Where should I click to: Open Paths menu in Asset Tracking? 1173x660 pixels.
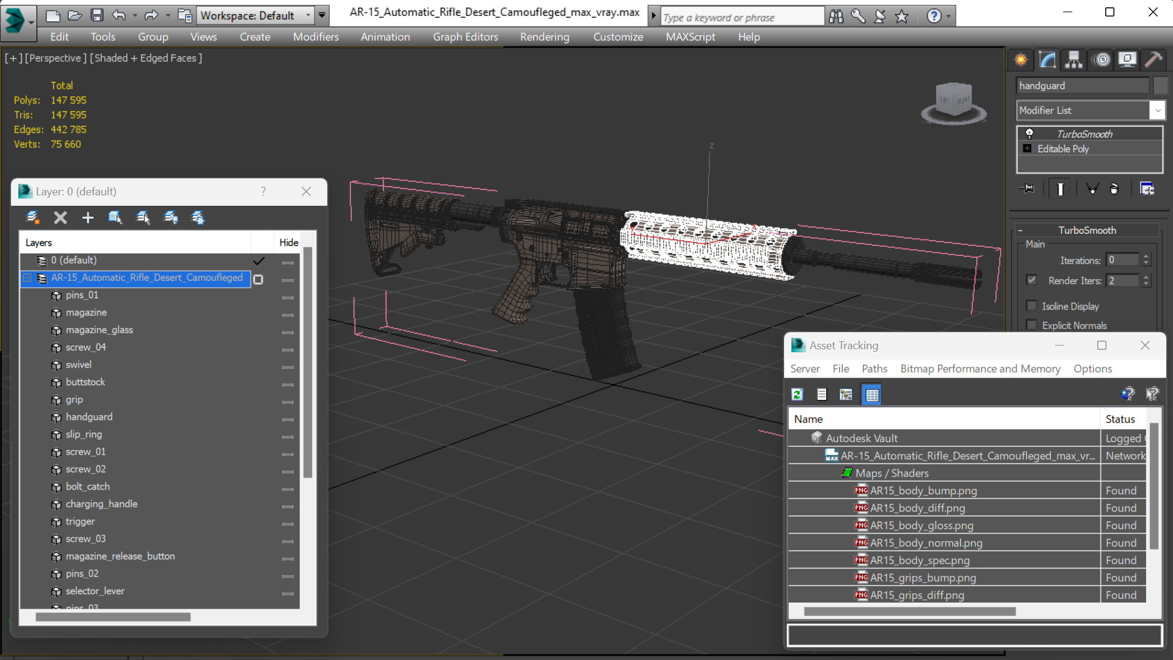coord(874,369)
